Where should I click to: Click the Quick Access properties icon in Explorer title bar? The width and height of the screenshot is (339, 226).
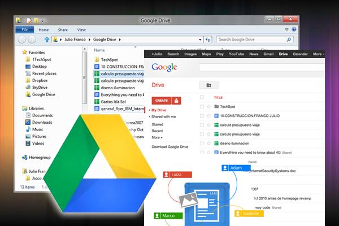[29, 20]
